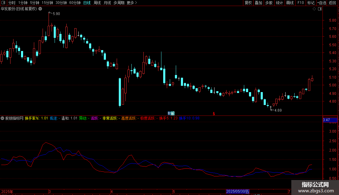The width and height of the screenshot is (339, 195).
Task: Toggle the left sidebar panel icon
Action: coord(3,3)
